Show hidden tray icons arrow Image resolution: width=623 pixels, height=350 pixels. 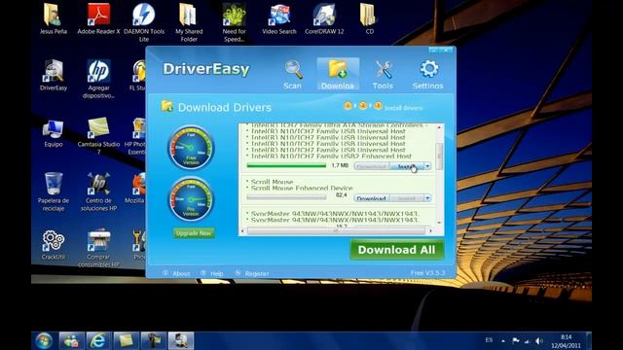tap(503, 340)
